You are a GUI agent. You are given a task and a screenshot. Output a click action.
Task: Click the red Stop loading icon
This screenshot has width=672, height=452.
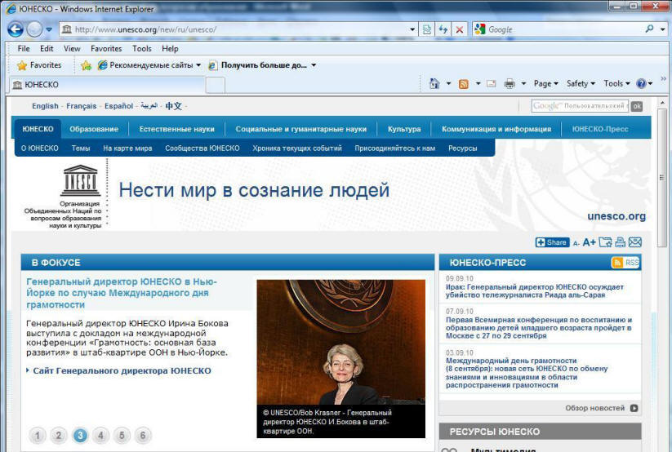(460, 29)
